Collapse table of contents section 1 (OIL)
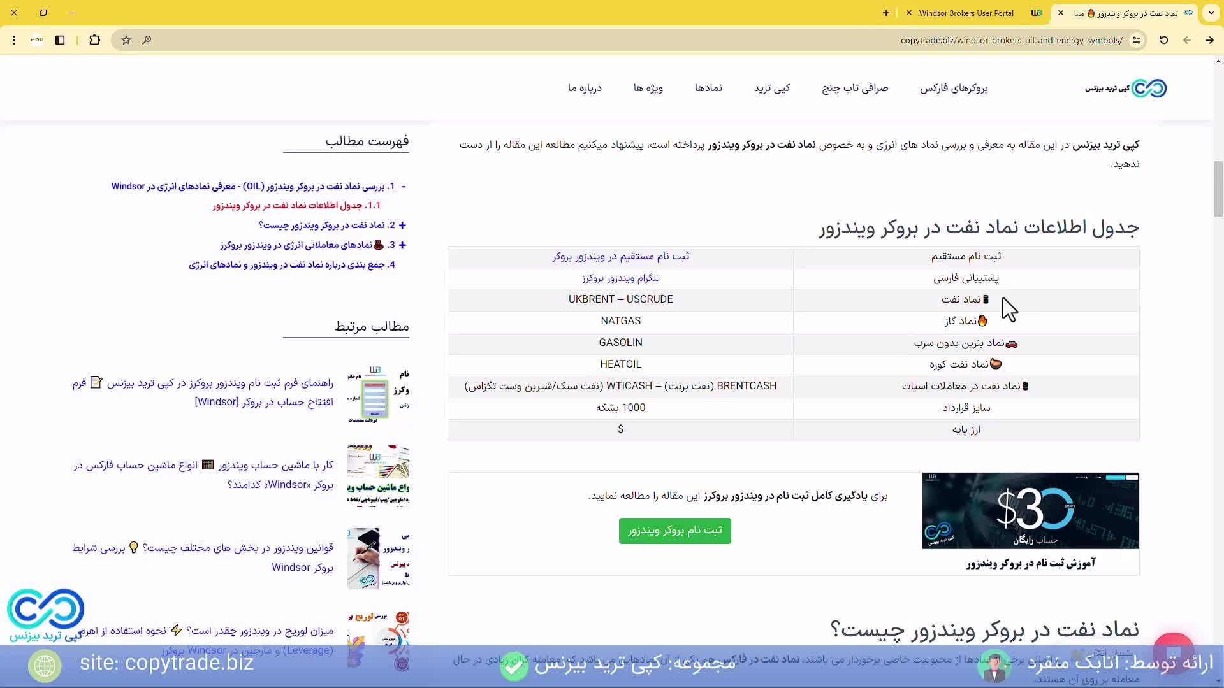Viewport: 1224px width, 688px height. coord(404,187)
